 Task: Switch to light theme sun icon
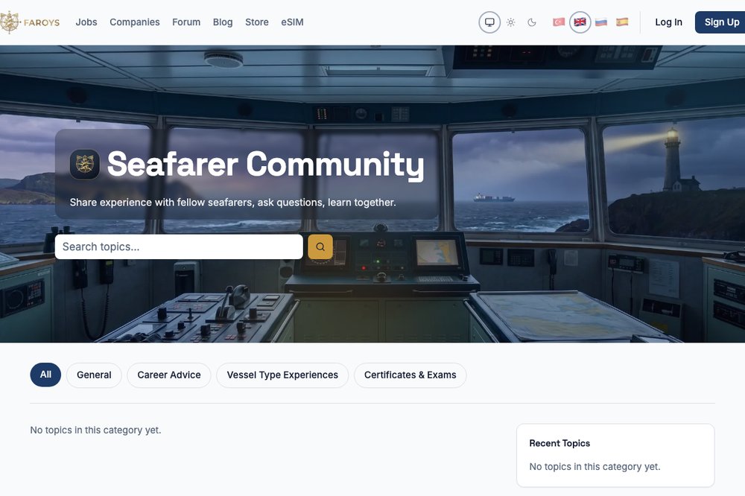pyautogui.click(x=511, y=22)
